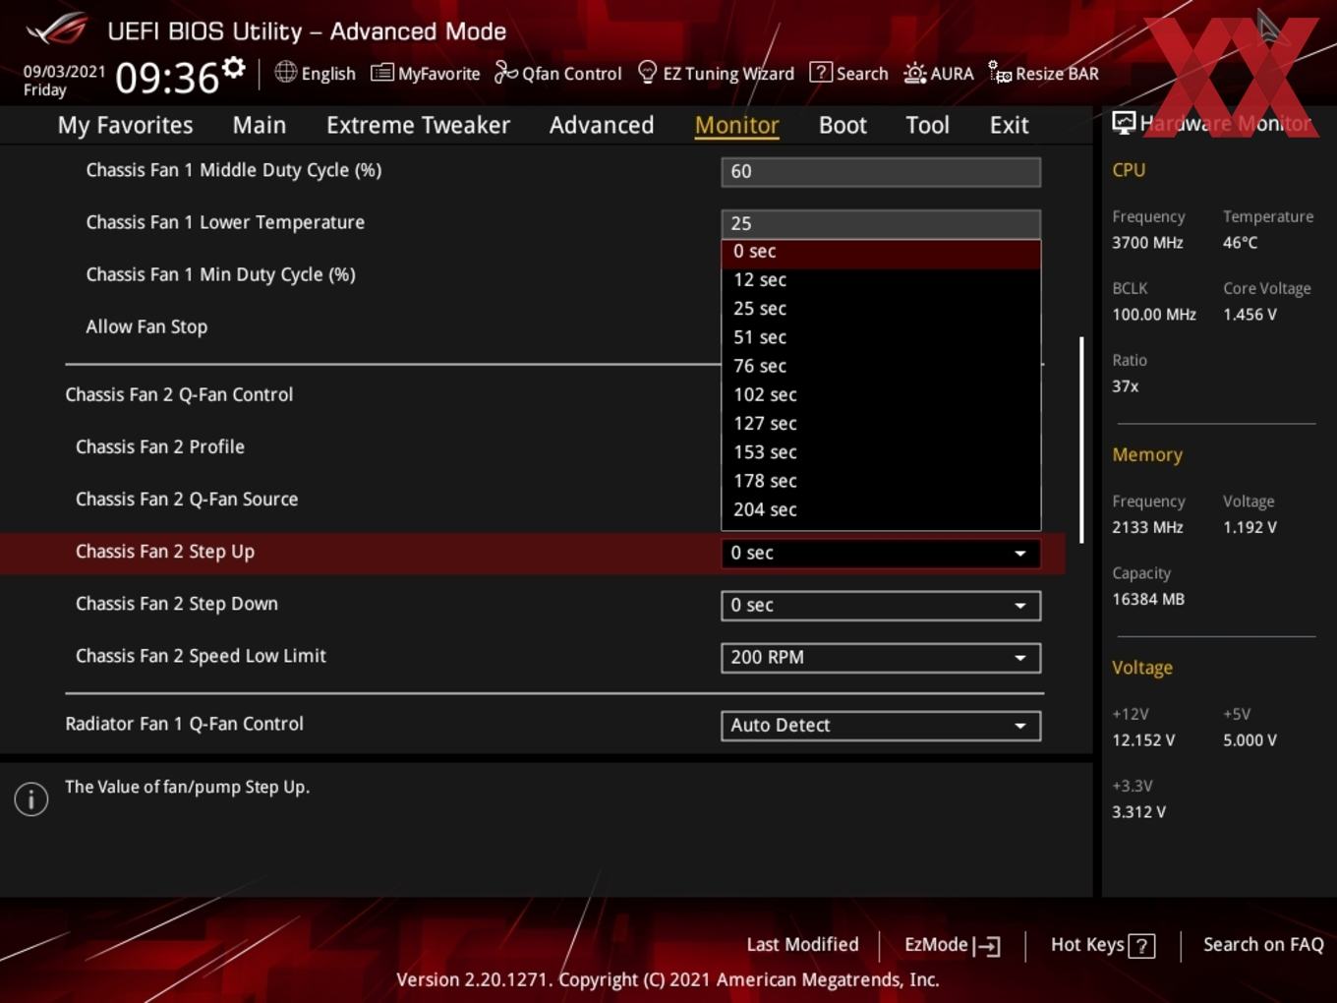Expand the Chassis Fan 2 Step Down dropdown

(881, 606)
